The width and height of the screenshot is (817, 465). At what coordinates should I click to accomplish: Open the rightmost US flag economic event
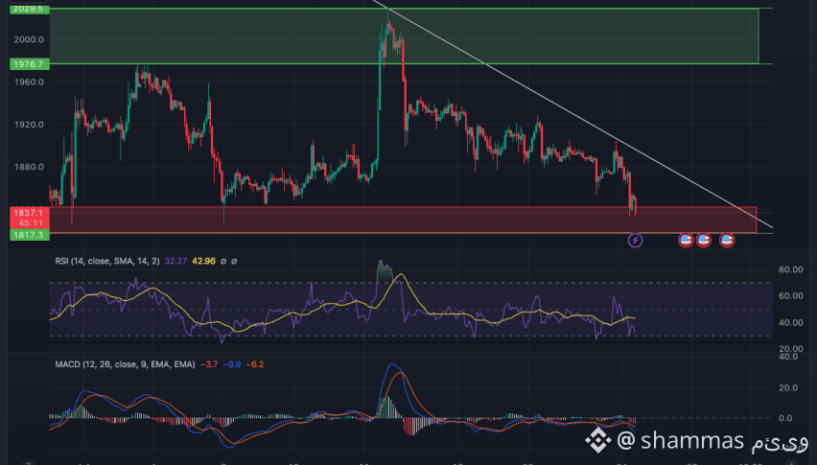coord(727,240)
